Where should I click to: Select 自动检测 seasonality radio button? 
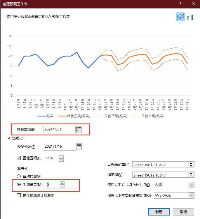[19, 176]
